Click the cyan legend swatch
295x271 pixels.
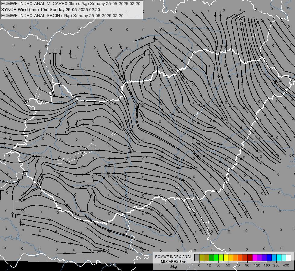coord(279,257)
